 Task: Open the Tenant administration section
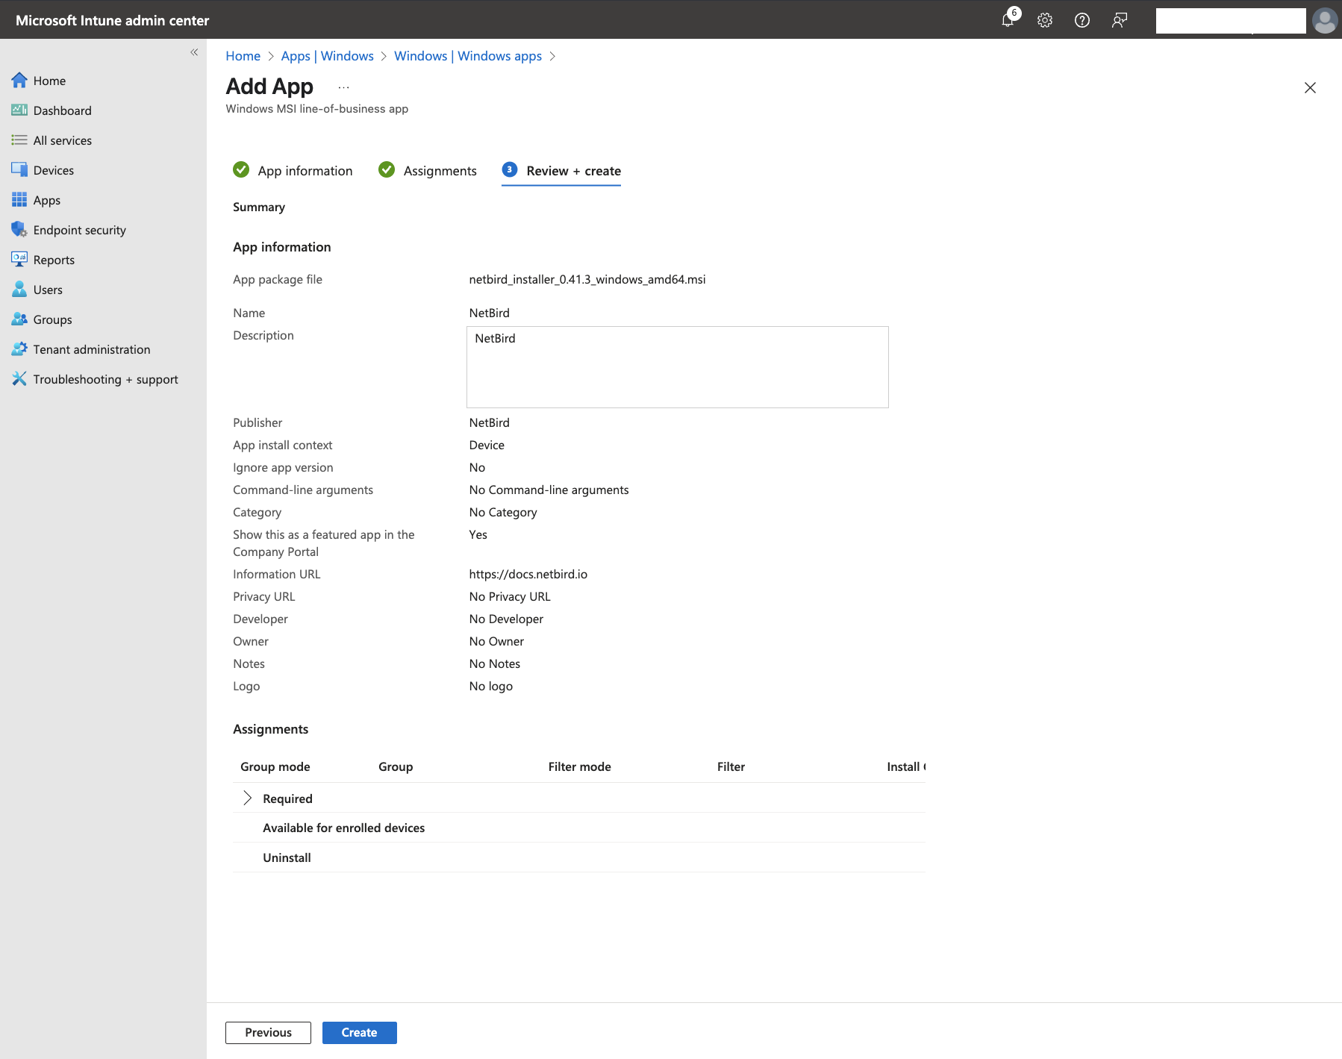(91, 349)
